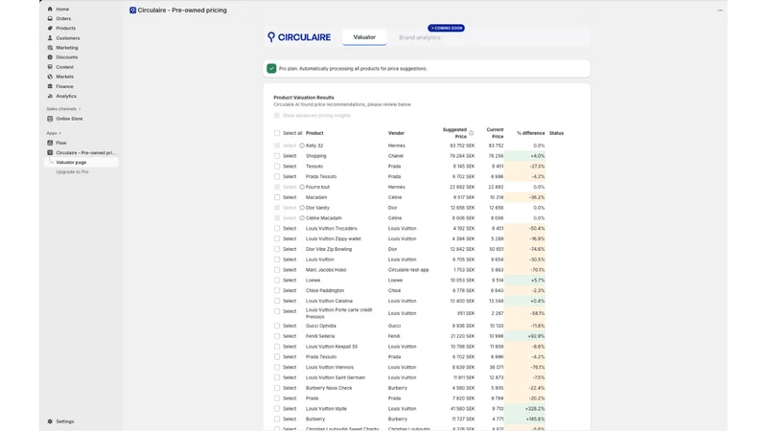Click the Product column header
This screenshot has width=767, height=431.
(x=314, y=133)
